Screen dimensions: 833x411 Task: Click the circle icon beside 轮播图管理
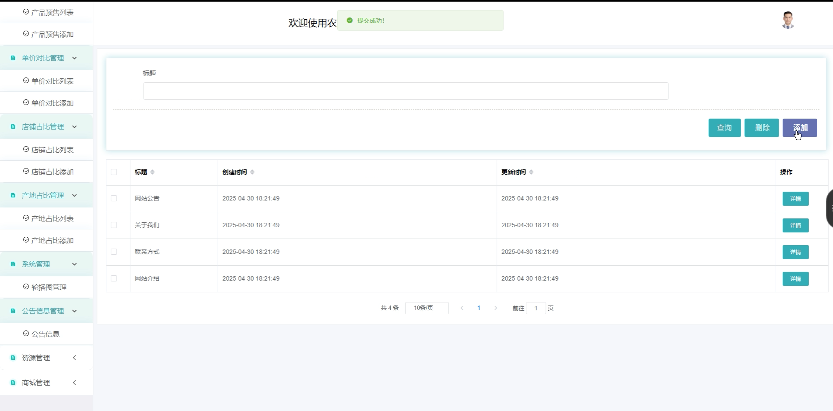point(26,287)
